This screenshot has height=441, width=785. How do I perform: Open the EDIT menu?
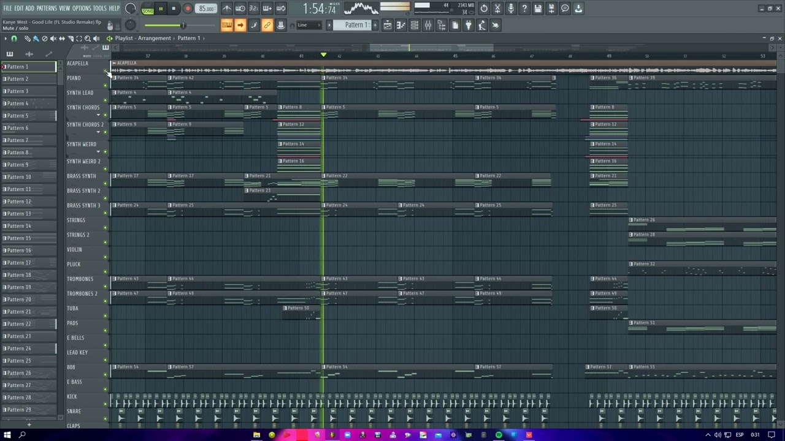tap(19, 8)
